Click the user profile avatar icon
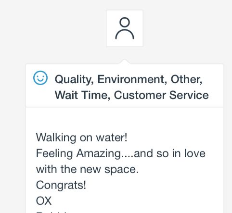The image size is (232, 213). 125,28
